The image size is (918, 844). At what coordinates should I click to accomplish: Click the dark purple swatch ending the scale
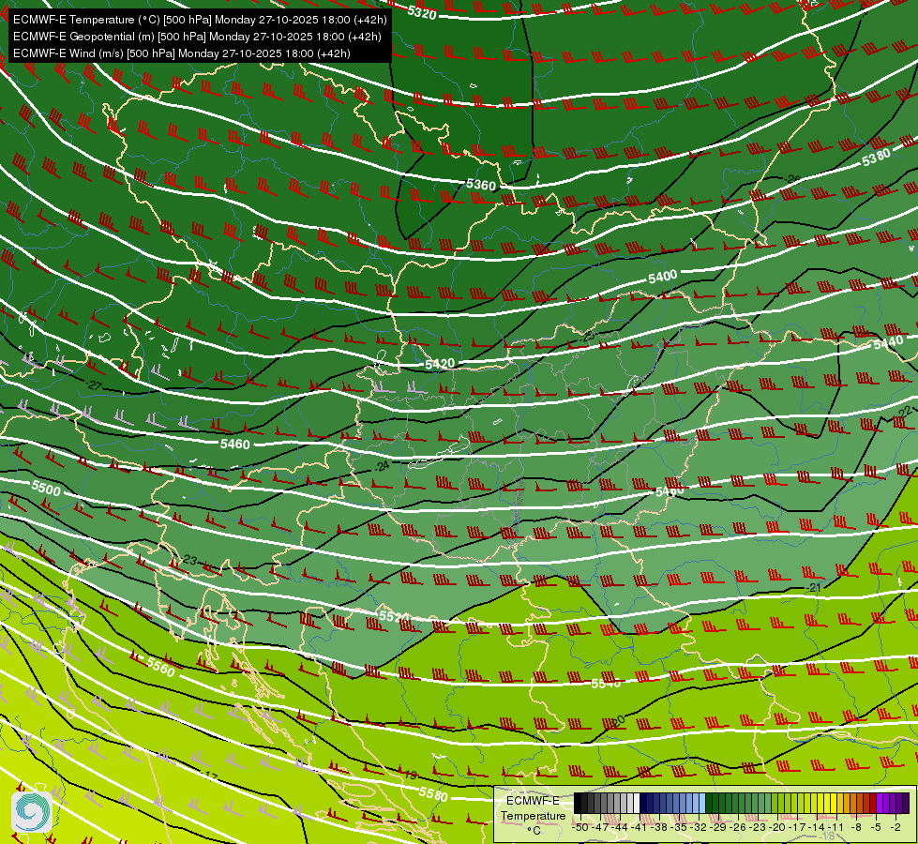point(906,803)
